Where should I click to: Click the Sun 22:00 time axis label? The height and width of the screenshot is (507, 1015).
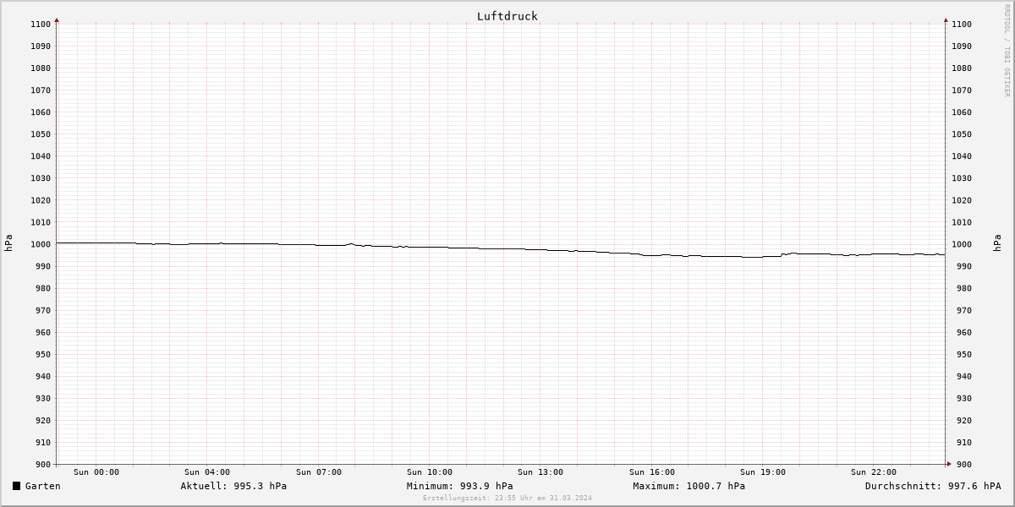[874, 472]
